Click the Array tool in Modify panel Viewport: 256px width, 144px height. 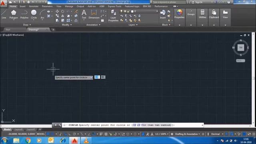[68, 20]
